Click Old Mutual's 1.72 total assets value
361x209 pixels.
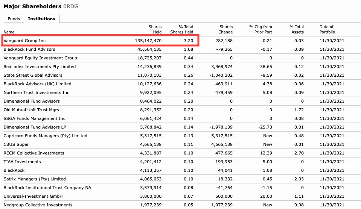coord(299,110)
